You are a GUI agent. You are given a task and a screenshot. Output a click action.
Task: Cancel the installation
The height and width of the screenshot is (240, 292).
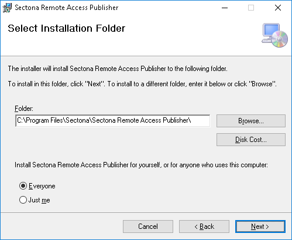(x=148, y=227)
